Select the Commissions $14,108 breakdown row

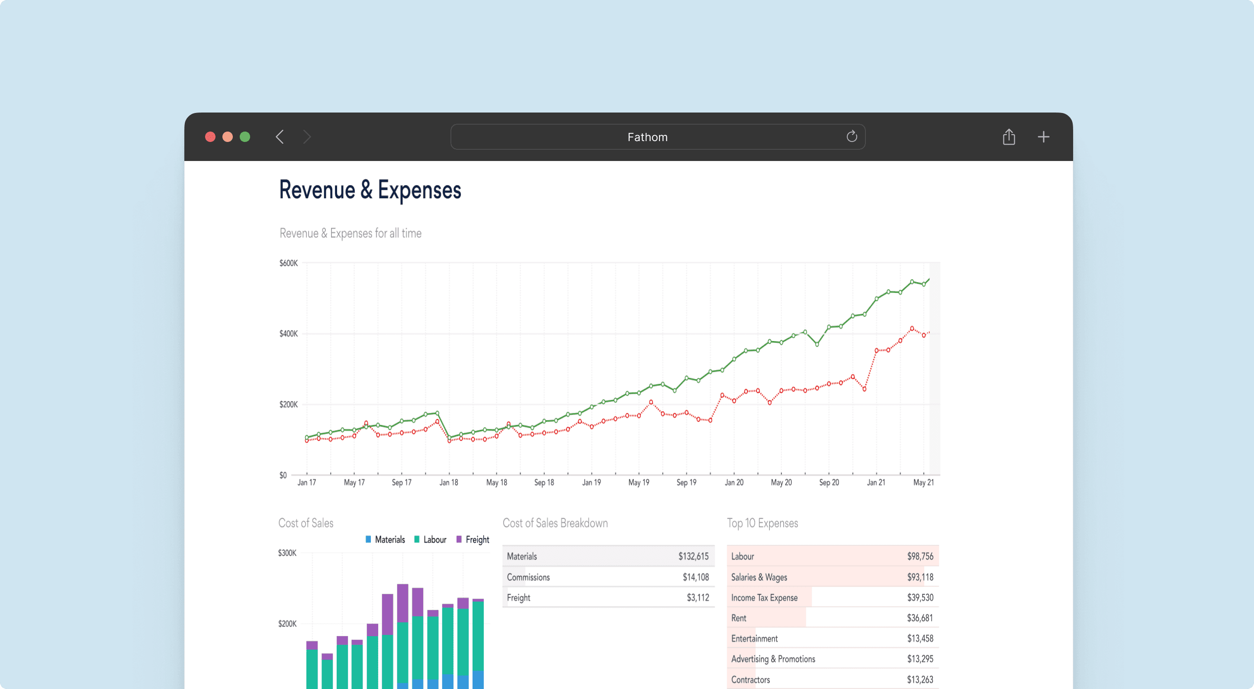tap(608, 577)
